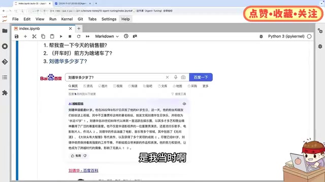Image resolution: width=325 pixels, height=182 pixels.
Task: Open the Edit menu
Action: [27, 19]
